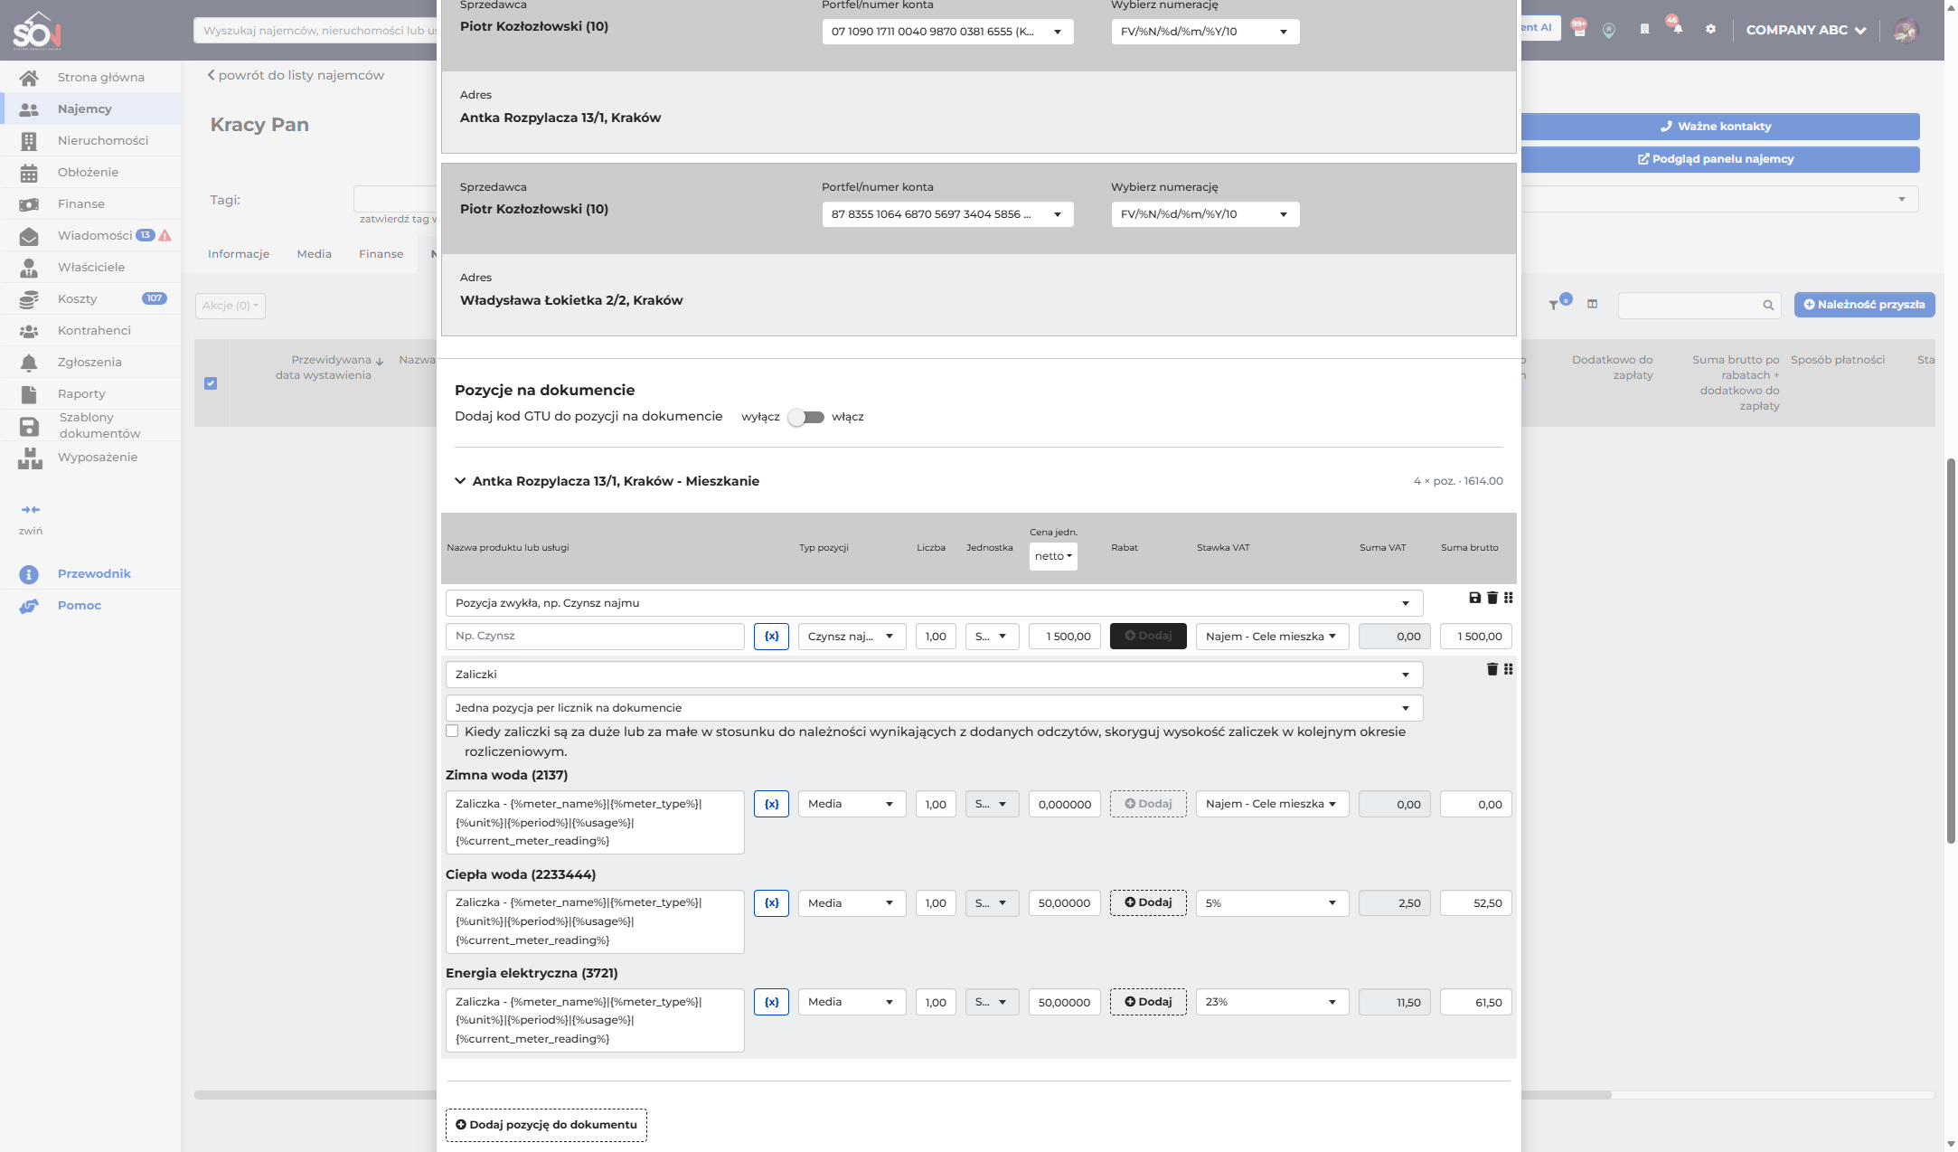The height and width of the screenshot is (1152, 1958).
Task: Open the Finanse tab on tenant page
Action: click(x=381, y=254)
